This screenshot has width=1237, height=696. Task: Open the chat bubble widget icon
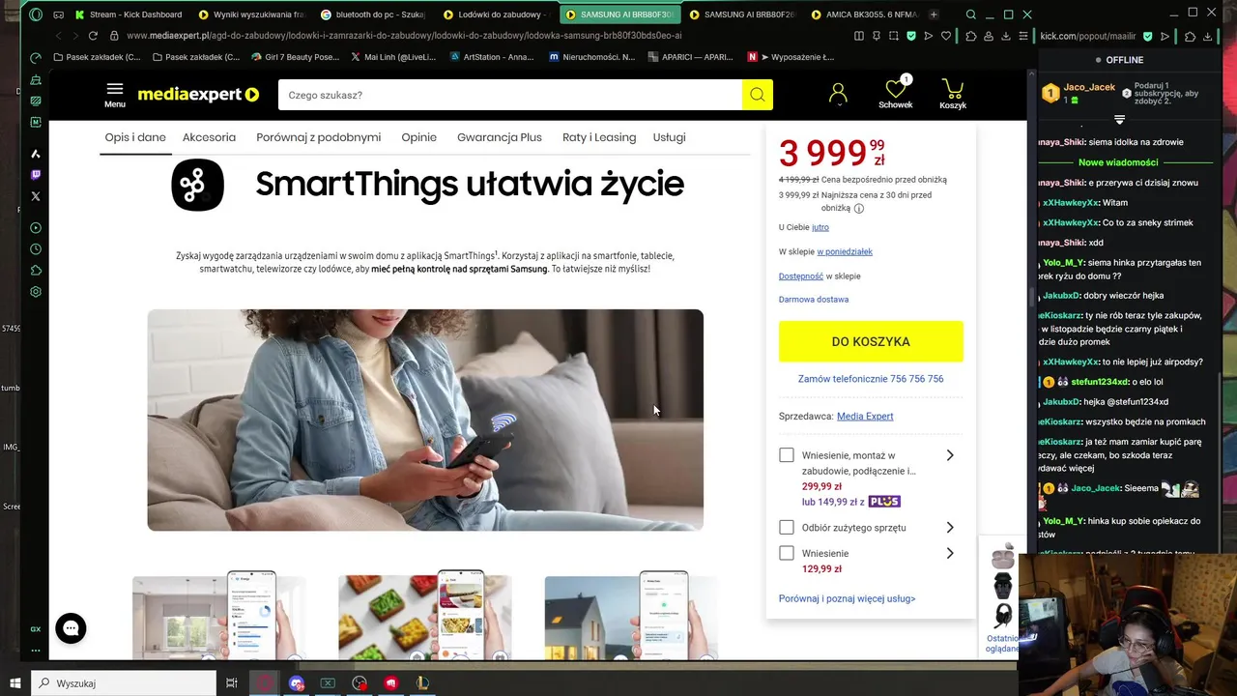tap(71, 628)
